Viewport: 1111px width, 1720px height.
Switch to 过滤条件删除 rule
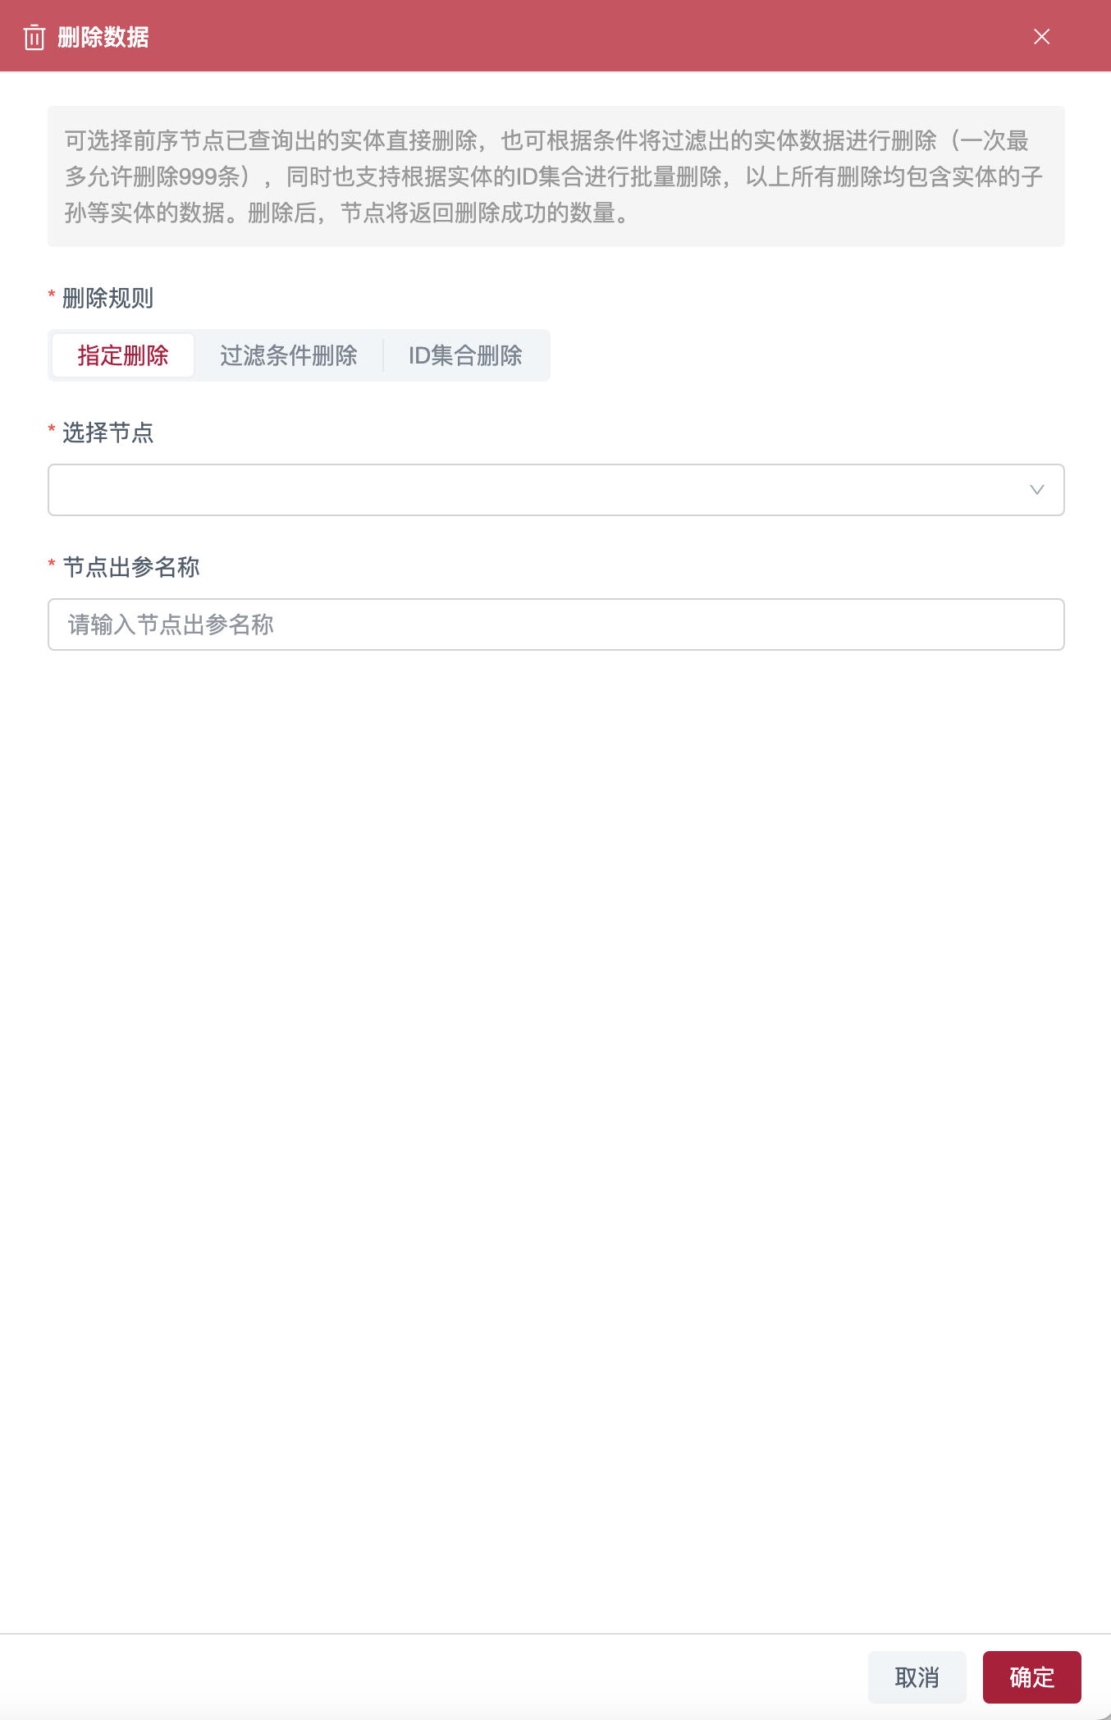[289, 355]
